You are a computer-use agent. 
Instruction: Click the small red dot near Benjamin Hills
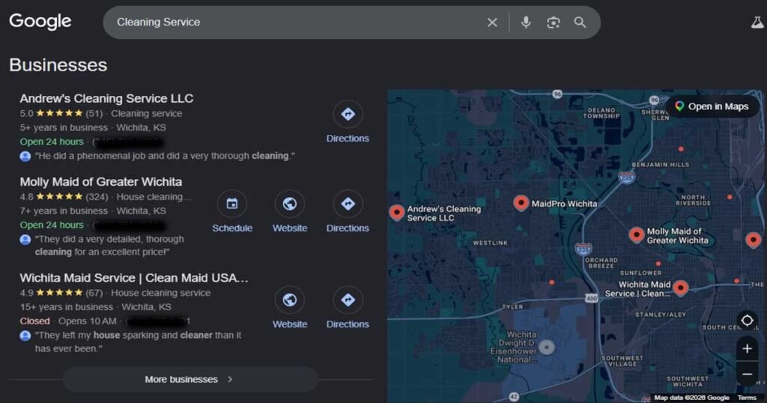point(680,148)
